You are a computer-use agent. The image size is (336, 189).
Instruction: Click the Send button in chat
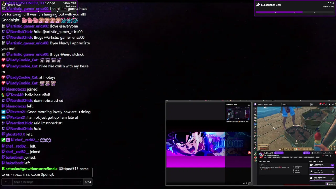[88, 182]
